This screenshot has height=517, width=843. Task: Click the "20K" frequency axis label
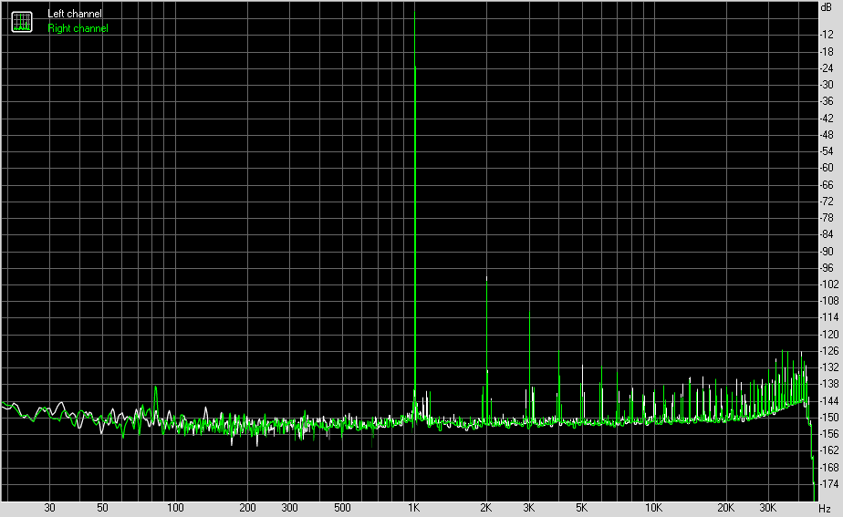pyautogui.click(x=725, y=507)
